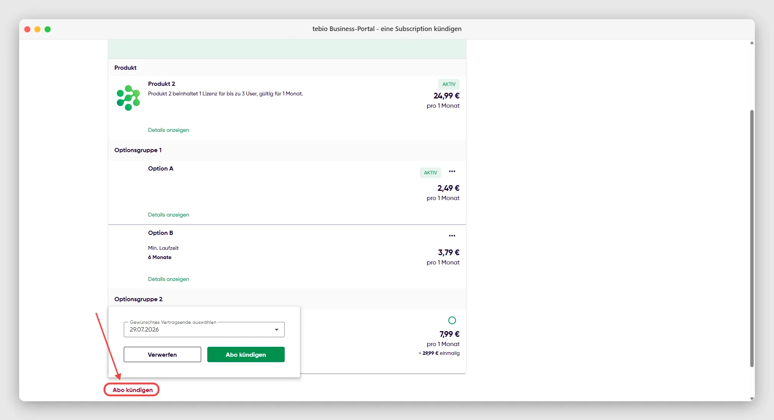The height and width of the screenshot is (420, 774).
Task: Close the window with red button
Action: [27, 29]
